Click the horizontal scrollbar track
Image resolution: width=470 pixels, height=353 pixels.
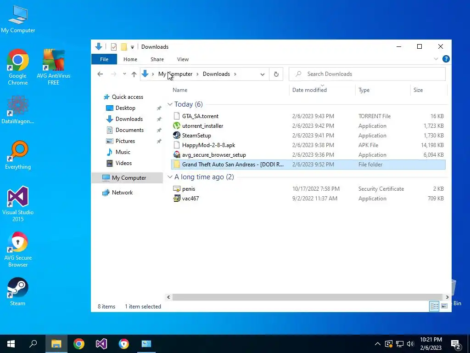[308, 297]
